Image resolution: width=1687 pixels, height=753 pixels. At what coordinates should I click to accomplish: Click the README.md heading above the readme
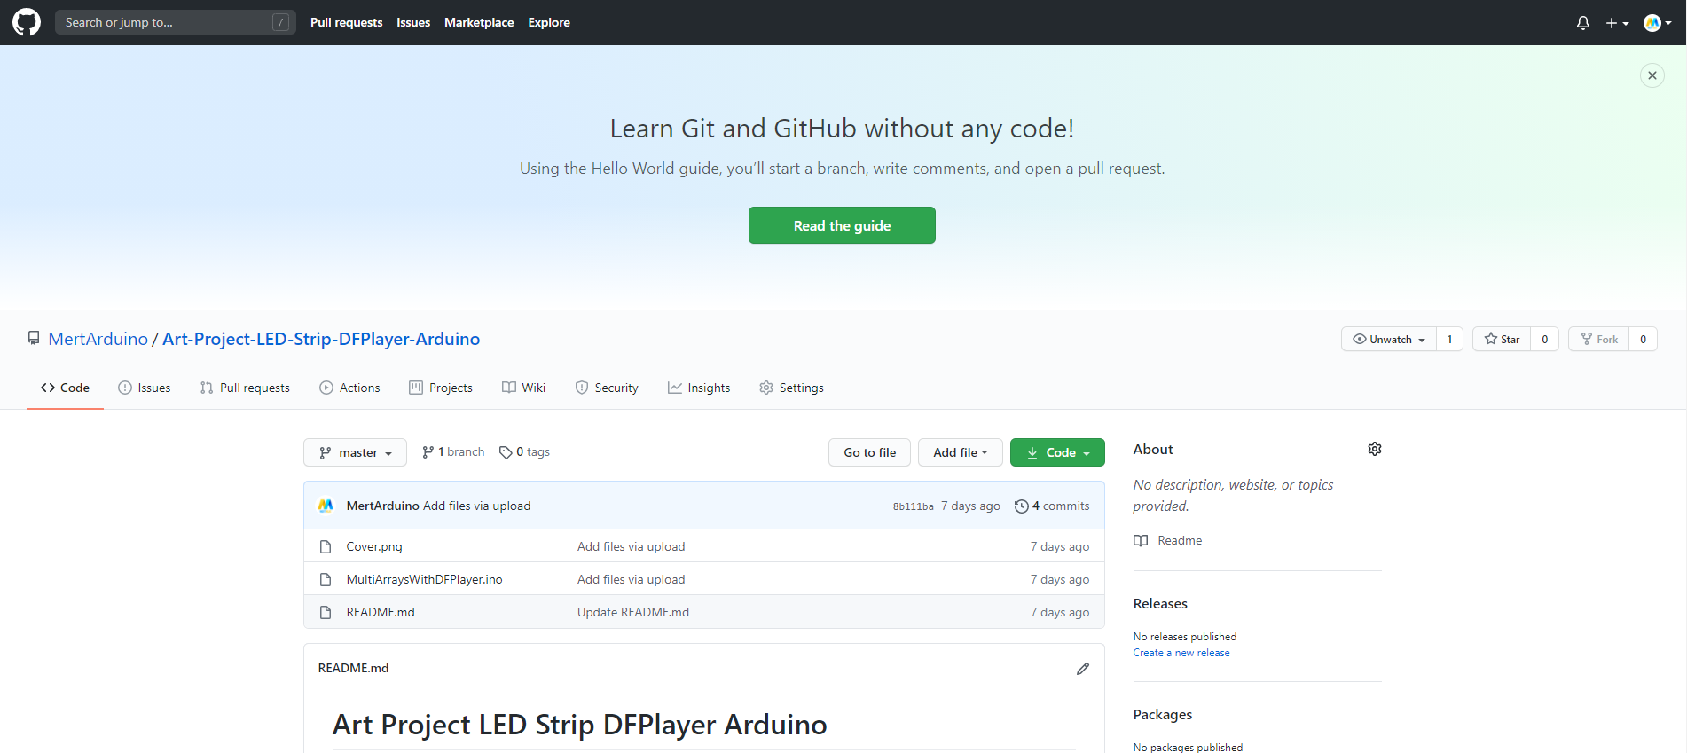click(x=353, y=668)
